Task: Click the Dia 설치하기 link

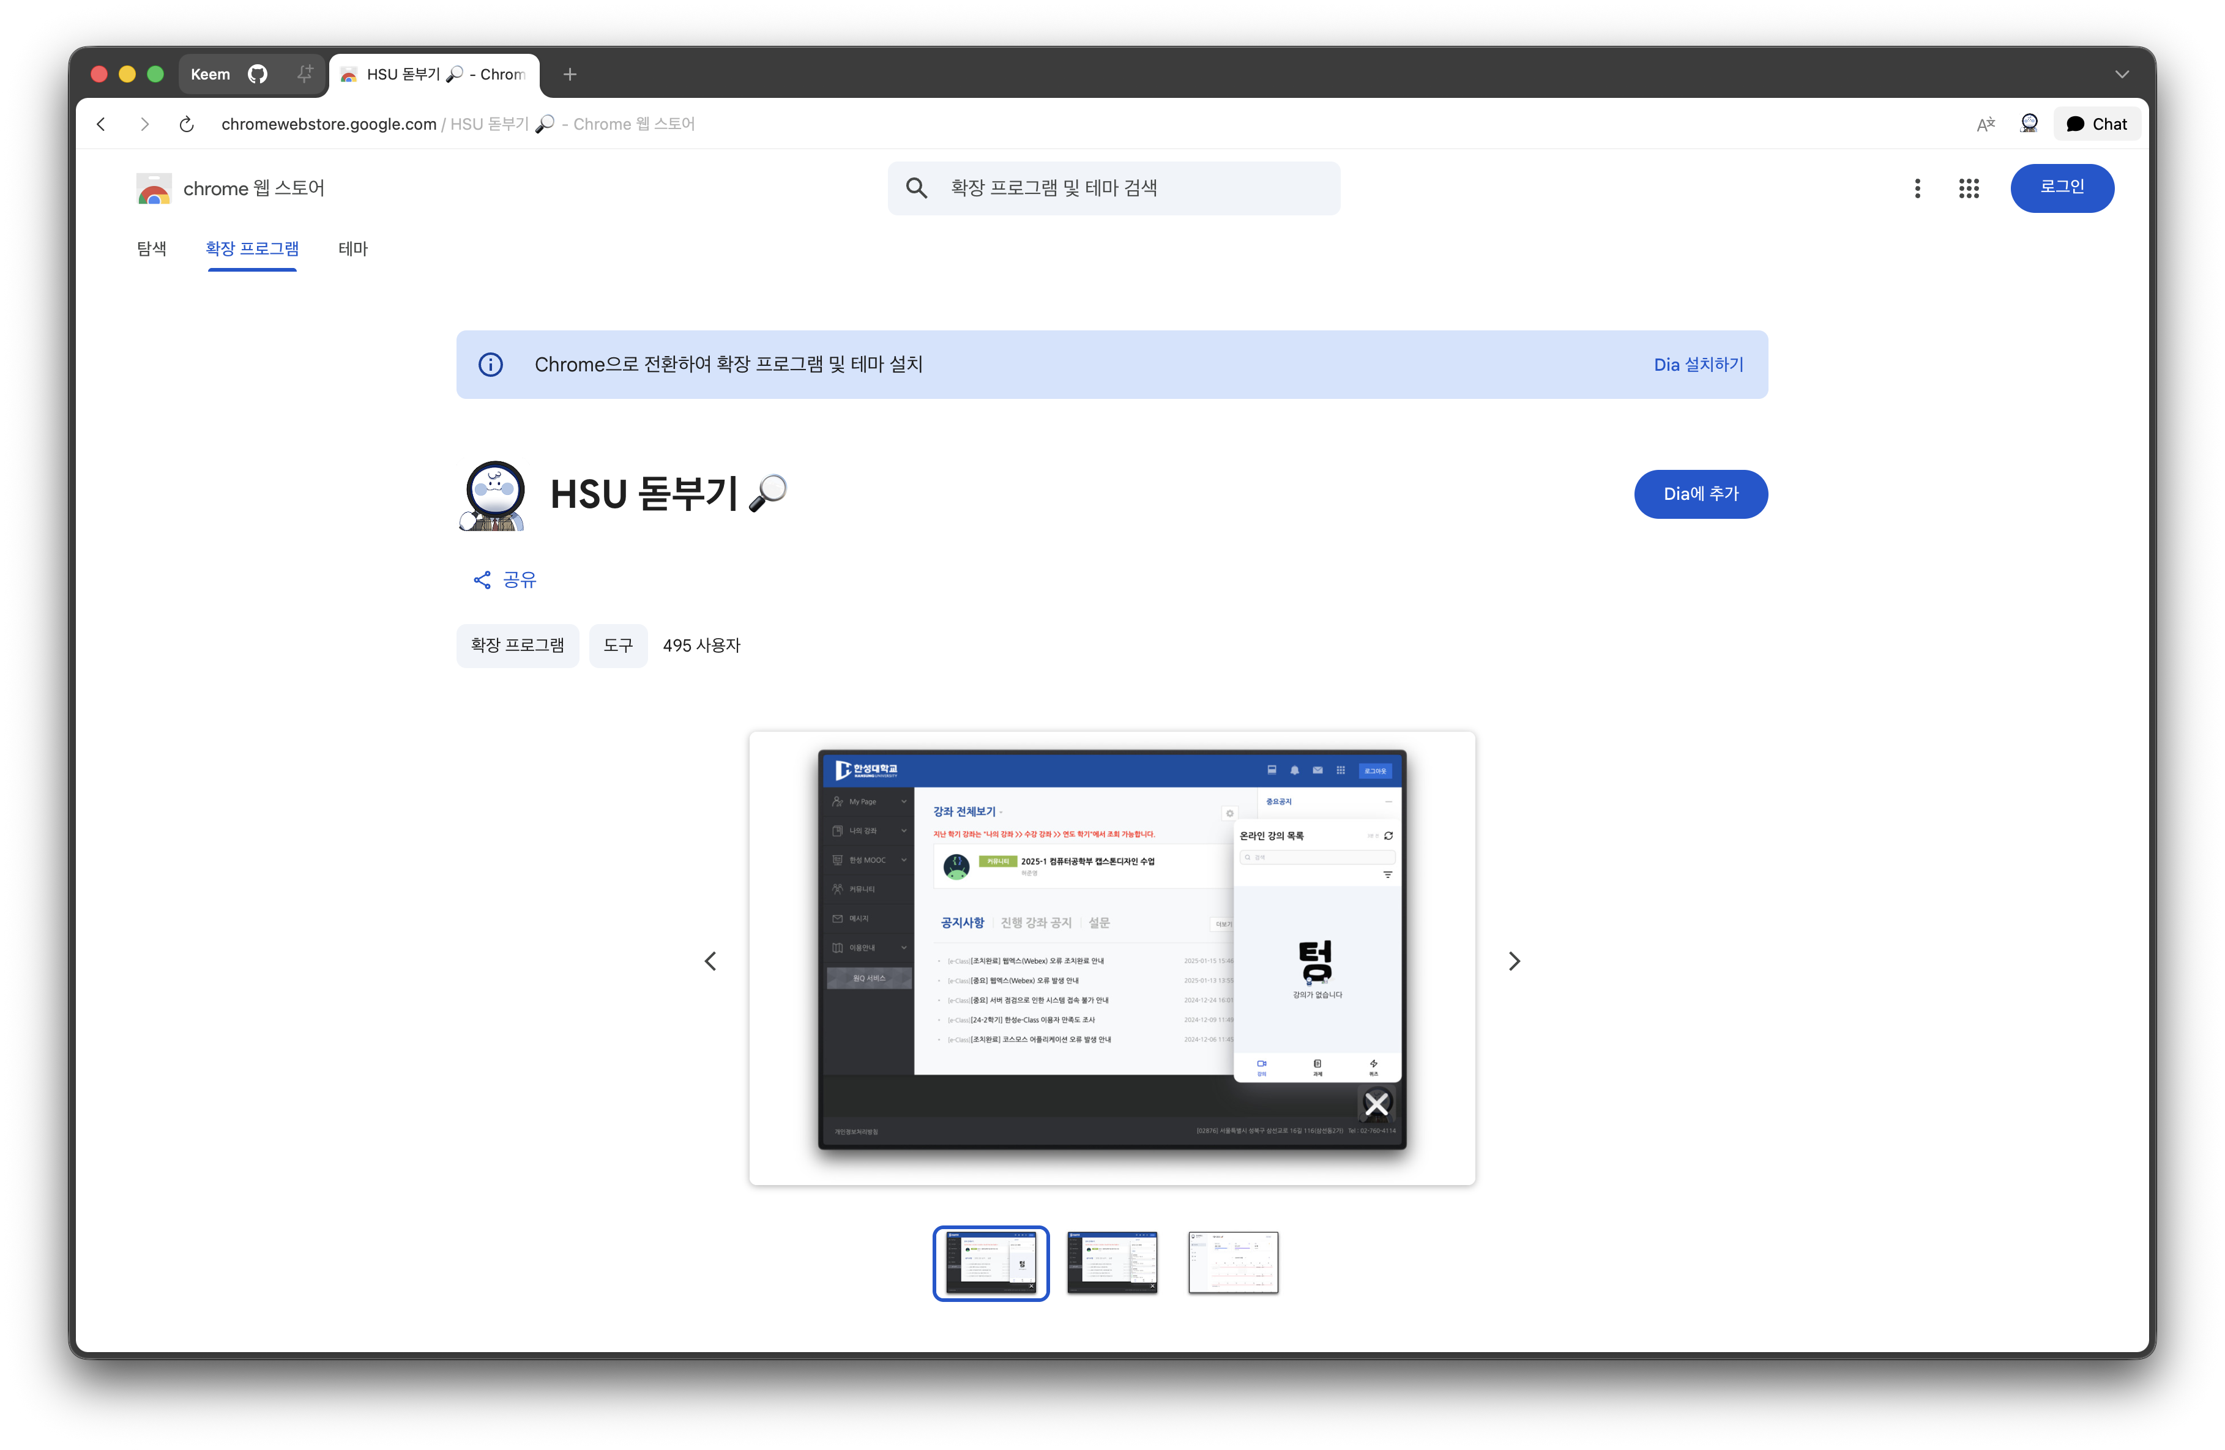Action: pos(1698,365)
